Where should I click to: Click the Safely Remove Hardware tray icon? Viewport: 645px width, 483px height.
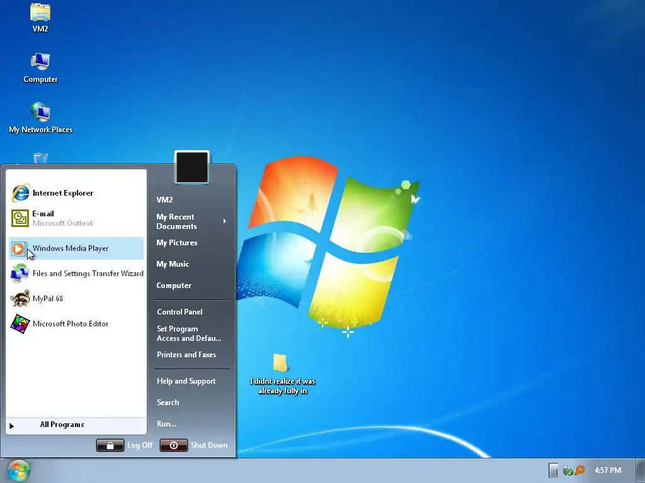point(568,470)
